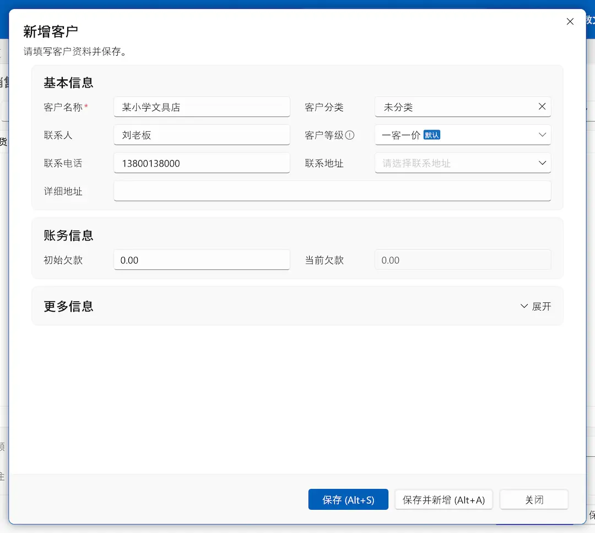
Task: Click the 初始欠款 amount field
Action: pyautogui.click(x=202, y=260)
